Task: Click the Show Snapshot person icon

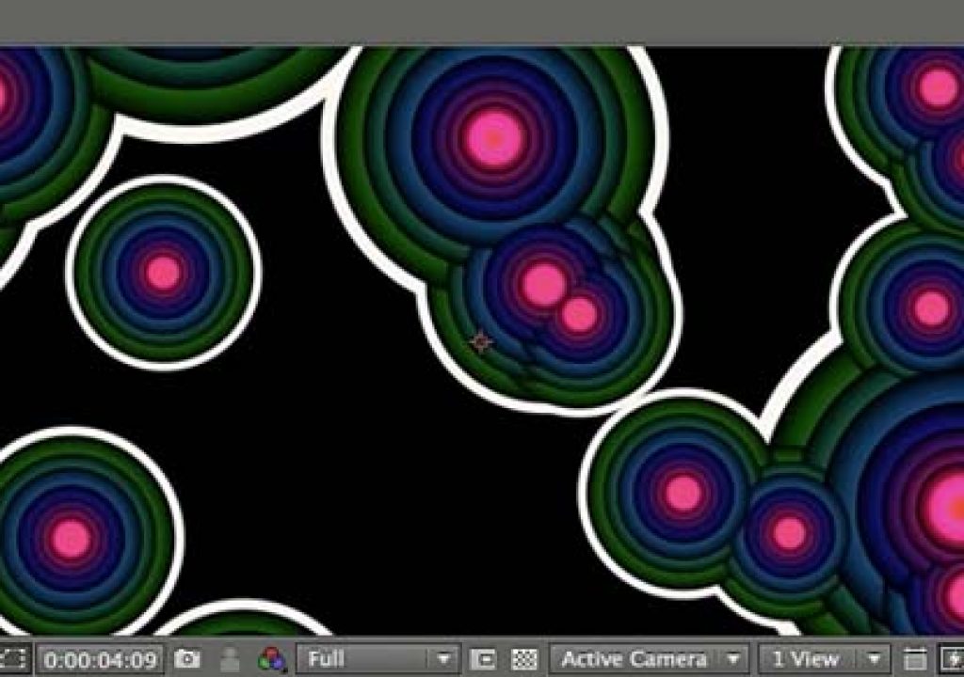Action: pyautogui.click(x=230, y=660)
